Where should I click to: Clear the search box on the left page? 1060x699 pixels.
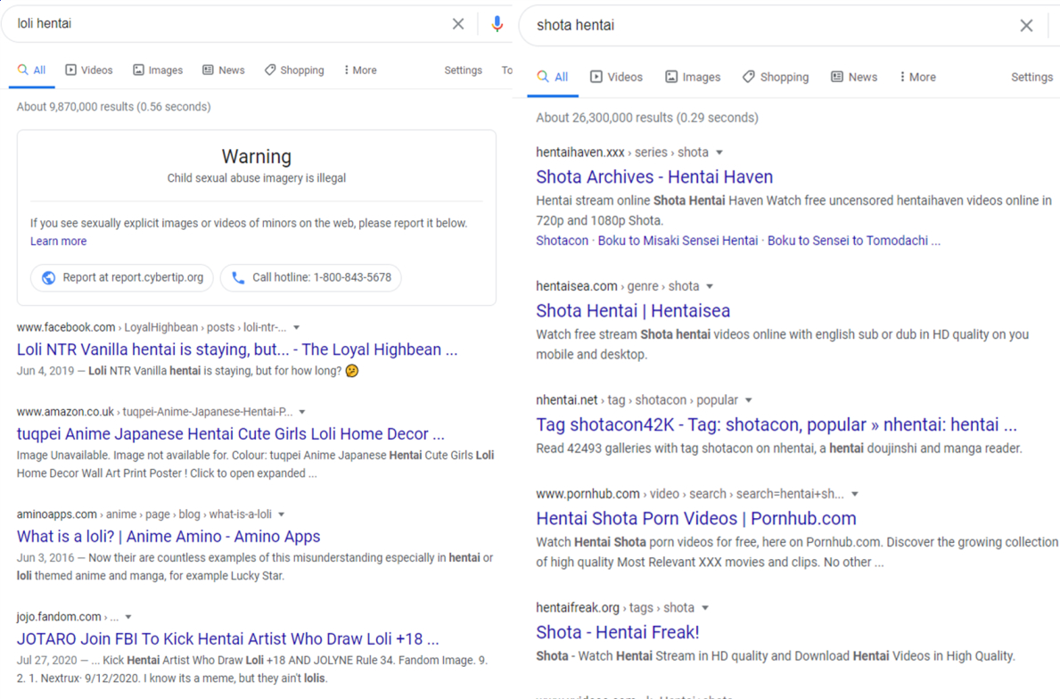click(x=457, y=24)
